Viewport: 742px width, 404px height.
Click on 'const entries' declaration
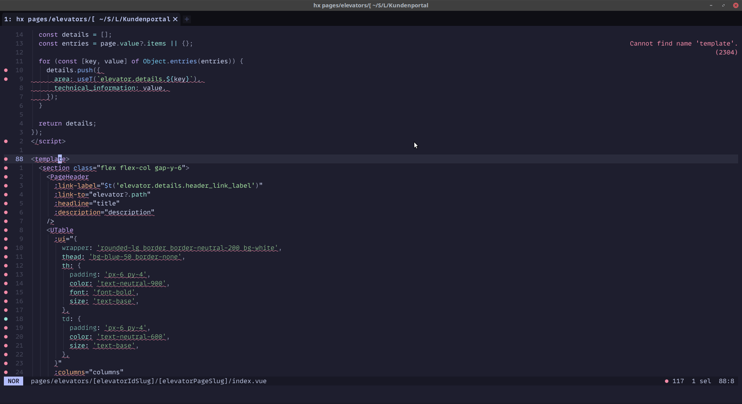coord(116,44)
